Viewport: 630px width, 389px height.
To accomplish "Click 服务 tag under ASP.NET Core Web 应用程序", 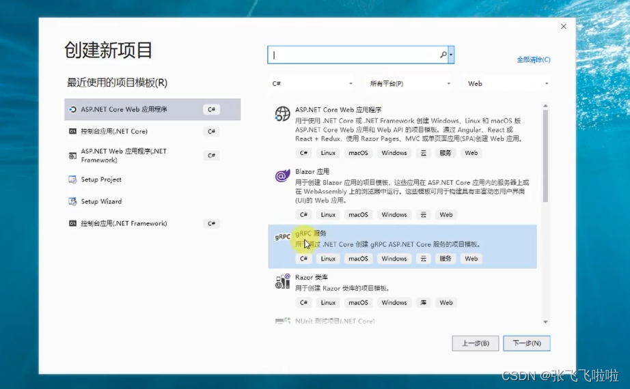I will tap(446, 153).
